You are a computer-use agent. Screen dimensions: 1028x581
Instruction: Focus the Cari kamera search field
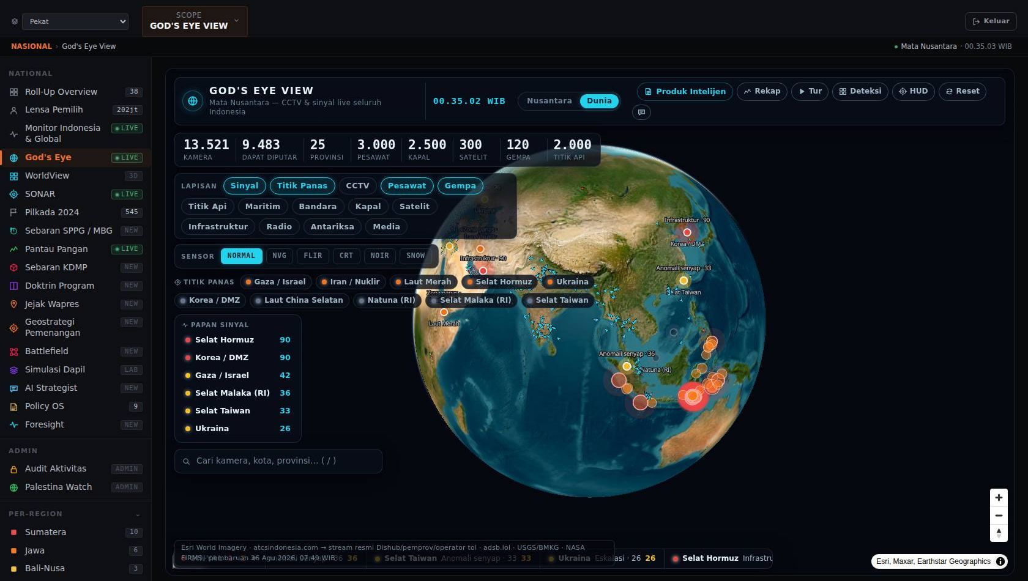coord(278,461)
